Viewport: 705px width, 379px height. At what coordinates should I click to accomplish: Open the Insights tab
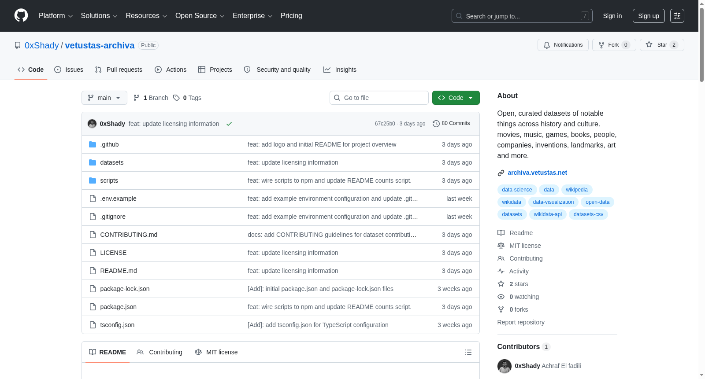click(x=340, y=70)
